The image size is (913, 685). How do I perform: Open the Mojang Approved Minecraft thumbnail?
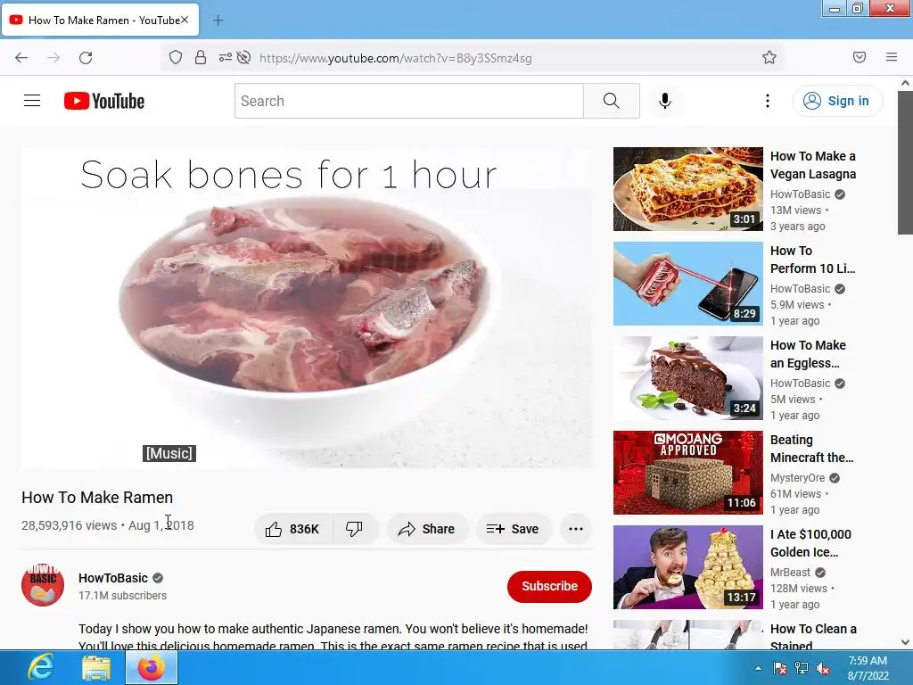pyautogui.click(x=687, y=473)
